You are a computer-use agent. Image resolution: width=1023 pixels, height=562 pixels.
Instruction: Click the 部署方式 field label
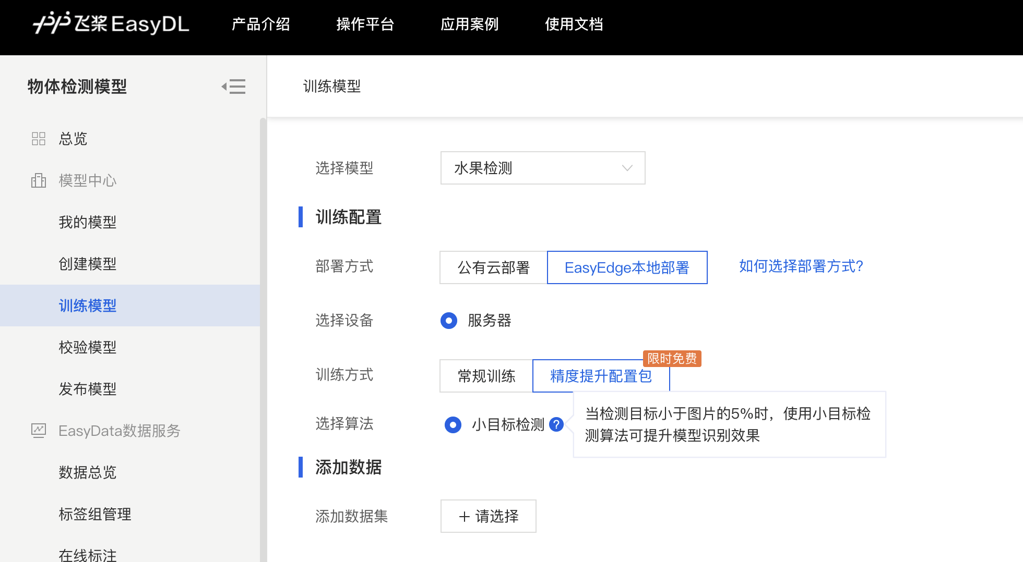[344, 266]
